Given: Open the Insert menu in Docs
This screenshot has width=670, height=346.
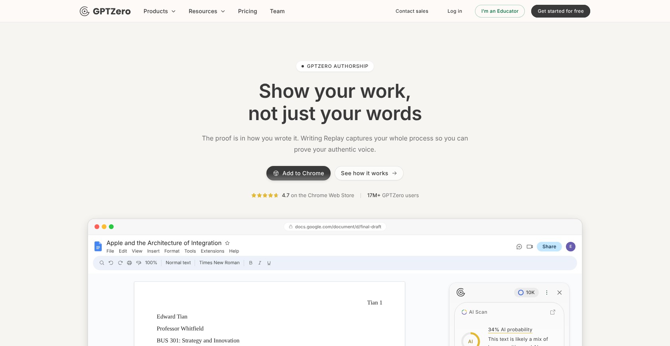Looking at the screenshot, I should pos(154,251).
